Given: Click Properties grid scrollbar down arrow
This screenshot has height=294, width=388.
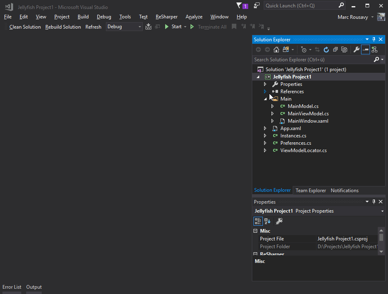Looking at the screenshot, I should pos(381,251).
